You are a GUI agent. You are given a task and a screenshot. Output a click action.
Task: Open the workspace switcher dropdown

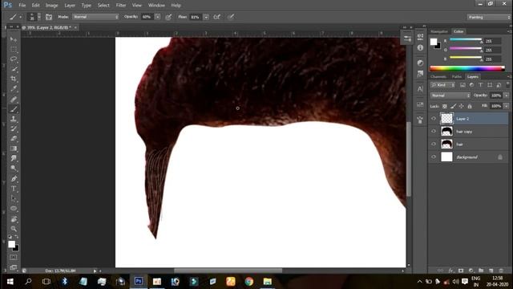[x=488, y=17]
